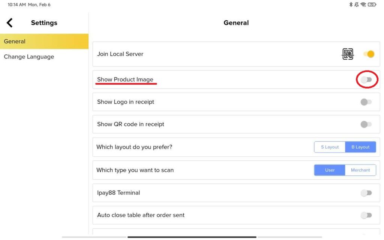Screen dimensions: 384x240
Task: Enable the Show Product Image switch
Action: coord(366,79)
